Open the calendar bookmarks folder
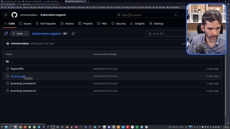The image size is (230, 129). coord(12,7)
